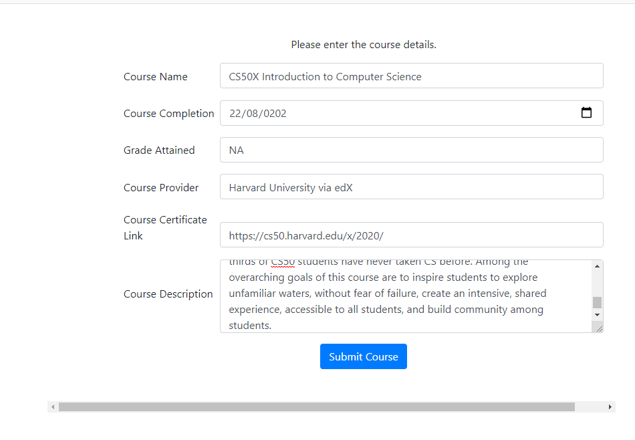Click the Course Provider label

tap(161, 188)
